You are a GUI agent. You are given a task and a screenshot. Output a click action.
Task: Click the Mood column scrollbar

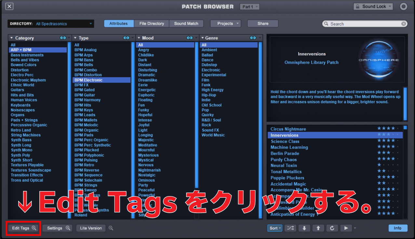(196, 115)
